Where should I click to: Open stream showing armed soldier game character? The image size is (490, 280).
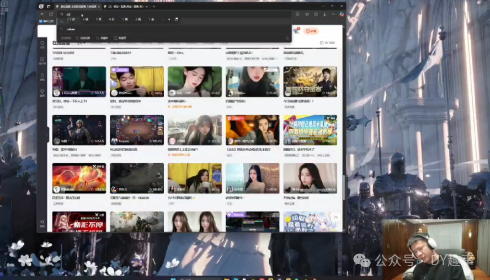coord(79,130)
